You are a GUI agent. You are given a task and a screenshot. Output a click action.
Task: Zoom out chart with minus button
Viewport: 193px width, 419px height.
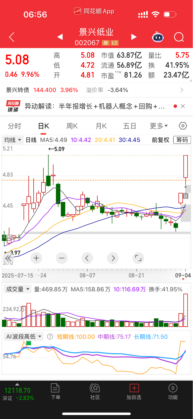coord(62,258)
